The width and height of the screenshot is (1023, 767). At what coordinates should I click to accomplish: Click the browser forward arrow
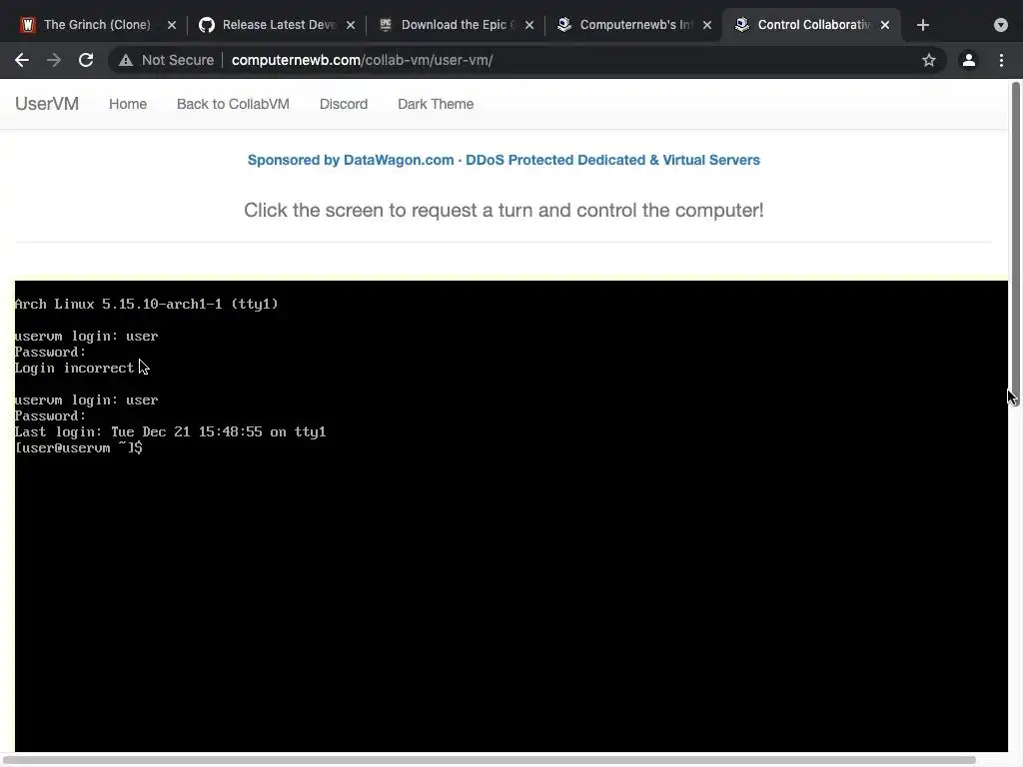[54, 60]
